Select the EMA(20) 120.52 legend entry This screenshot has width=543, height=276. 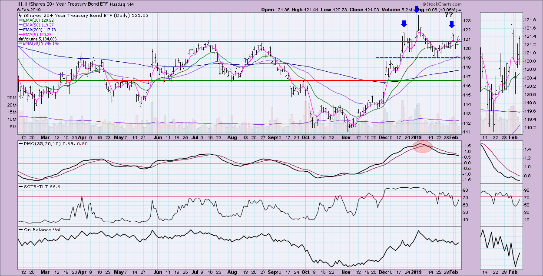click(x=35, y=20)
